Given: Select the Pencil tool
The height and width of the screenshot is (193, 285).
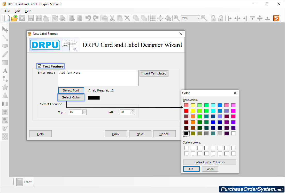Looking at the screenshot, I should point(5,54).
